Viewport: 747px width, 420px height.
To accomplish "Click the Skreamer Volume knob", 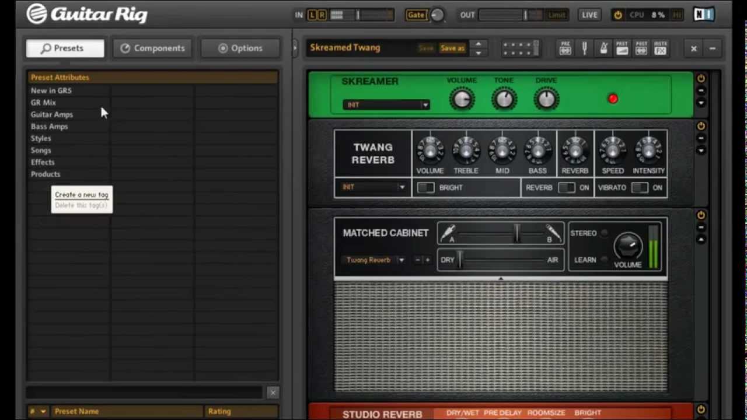I will pyautogui.click(x=462, y=99).
